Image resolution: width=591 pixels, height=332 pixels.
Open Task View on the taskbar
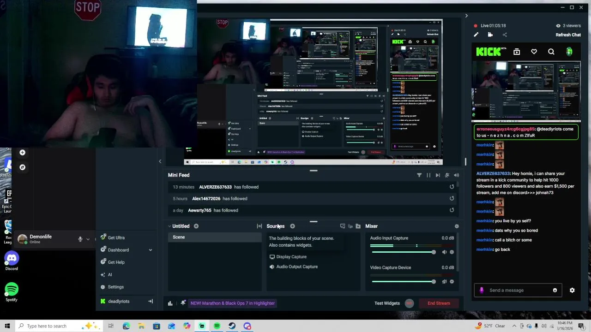(x=111, y=326)
